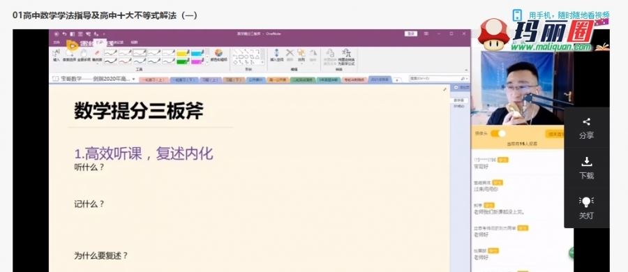The width and height of the screenshot is (628, 272).
Task: Open the 一轮复习（上） section tab
Action: click(x=154, y=80)
